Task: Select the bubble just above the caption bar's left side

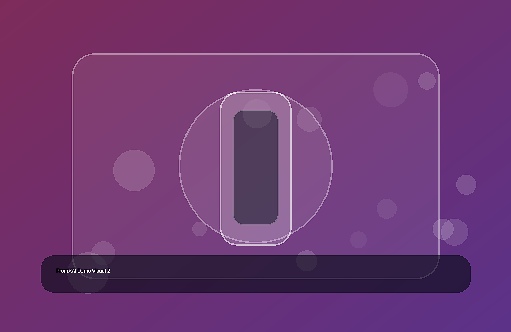Action: [x=103, y=253]
